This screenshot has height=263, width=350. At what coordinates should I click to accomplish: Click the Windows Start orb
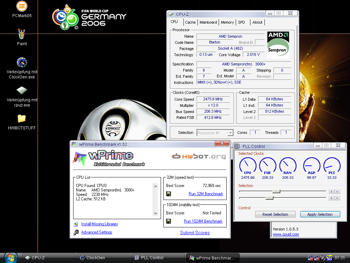click(x=11, y=258)
